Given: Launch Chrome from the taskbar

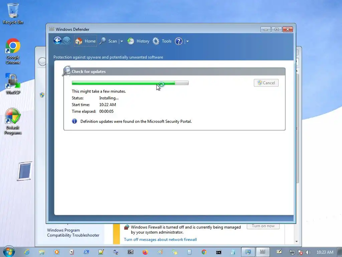Looking at the screenshot, I should [204, 252].
